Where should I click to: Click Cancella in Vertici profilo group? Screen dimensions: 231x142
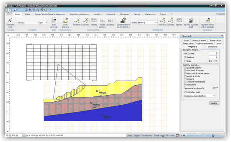click(x=85, y=22)
